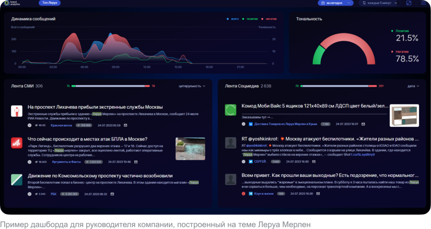Open the hamburger menu icon
The image size is (431, 229).
tap(423, 3)
